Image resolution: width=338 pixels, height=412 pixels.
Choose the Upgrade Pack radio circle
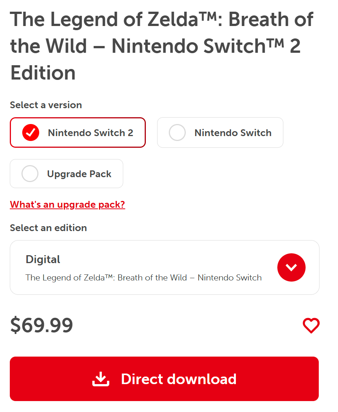30,174
